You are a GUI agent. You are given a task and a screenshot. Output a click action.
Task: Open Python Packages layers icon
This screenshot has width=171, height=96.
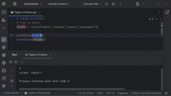4,55
